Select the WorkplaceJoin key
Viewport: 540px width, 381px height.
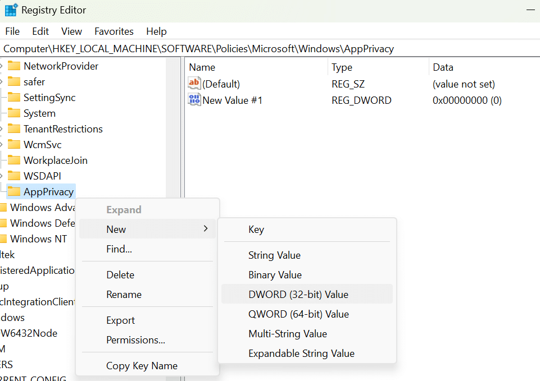[56, 160]
